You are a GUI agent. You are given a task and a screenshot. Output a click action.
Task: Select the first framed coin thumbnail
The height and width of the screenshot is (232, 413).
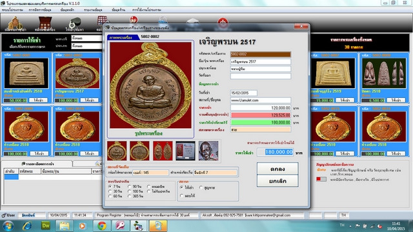[117, 151]
